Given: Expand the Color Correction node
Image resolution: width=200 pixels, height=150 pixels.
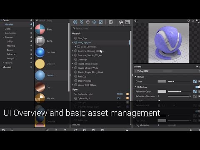Looking at the screenshot, I should [x=75, y=47].
